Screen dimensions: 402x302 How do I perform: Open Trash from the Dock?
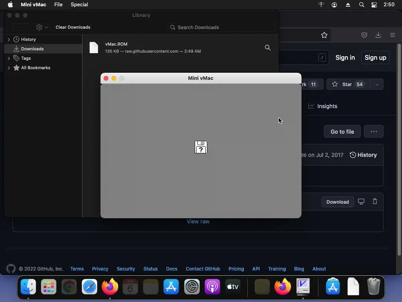(374, 286)
